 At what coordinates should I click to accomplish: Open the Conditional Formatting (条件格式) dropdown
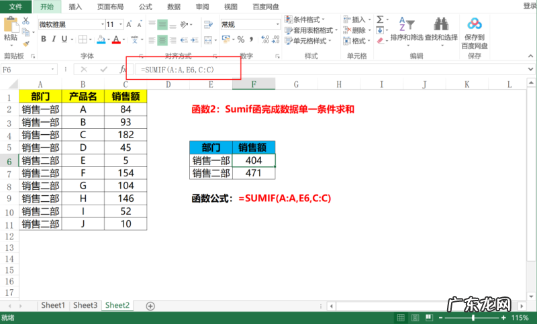(x=311, y=19)
